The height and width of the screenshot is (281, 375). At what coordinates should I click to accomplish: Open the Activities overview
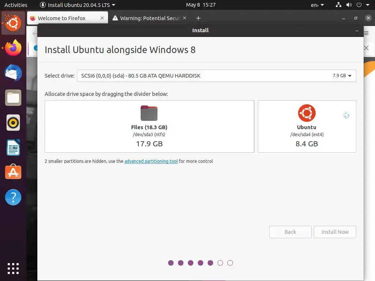tap(16, 5)
